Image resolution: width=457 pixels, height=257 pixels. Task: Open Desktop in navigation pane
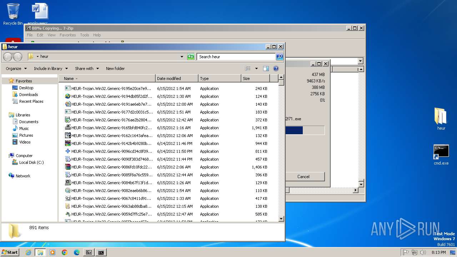[x=26, y=88]
